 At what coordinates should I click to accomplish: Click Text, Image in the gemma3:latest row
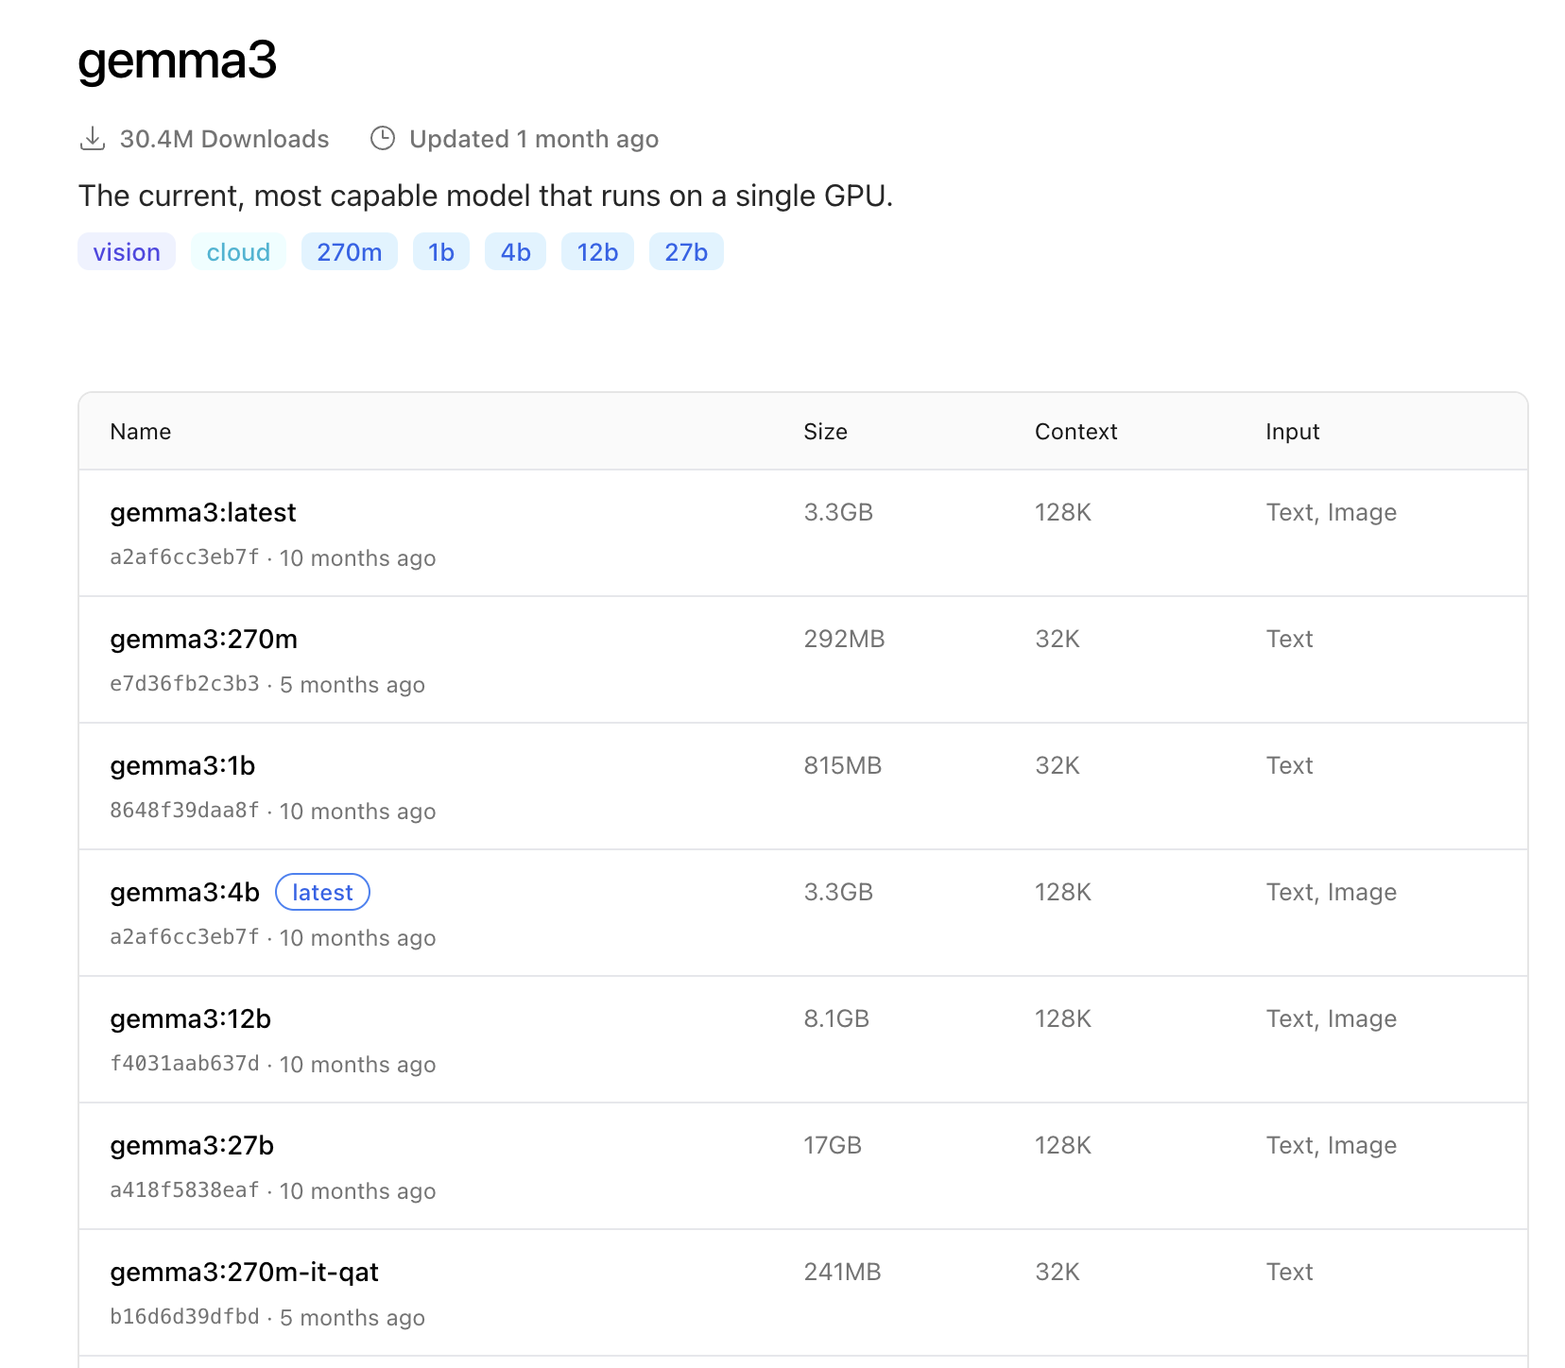click(1332, 512)
